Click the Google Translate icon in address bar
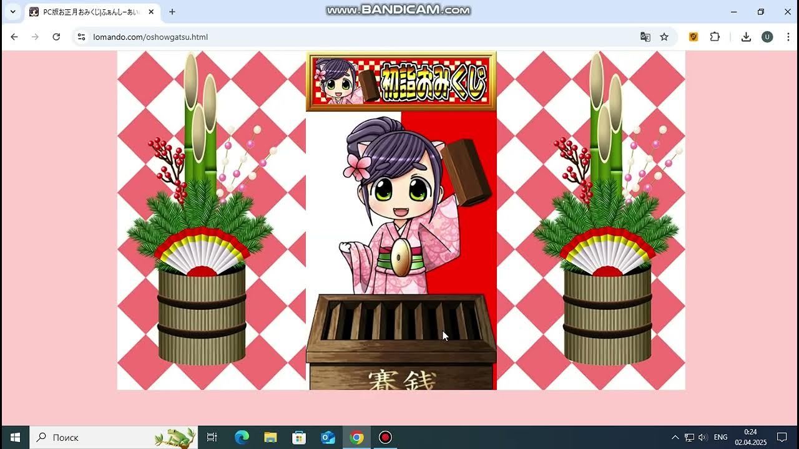Screen dimensions: 799x449 tap(645, 37)
